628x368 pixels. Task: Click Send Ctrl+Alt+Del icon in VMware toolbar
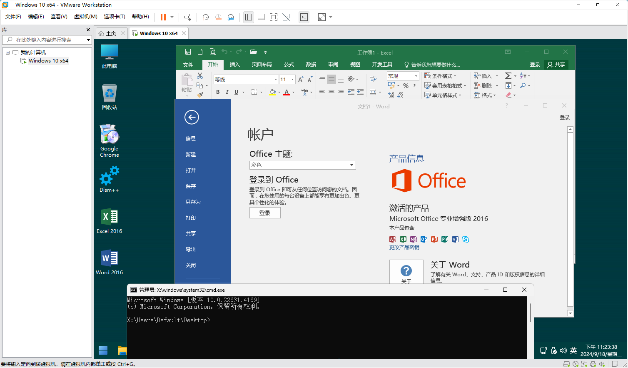pyautogui.click(x=188, y=17)
